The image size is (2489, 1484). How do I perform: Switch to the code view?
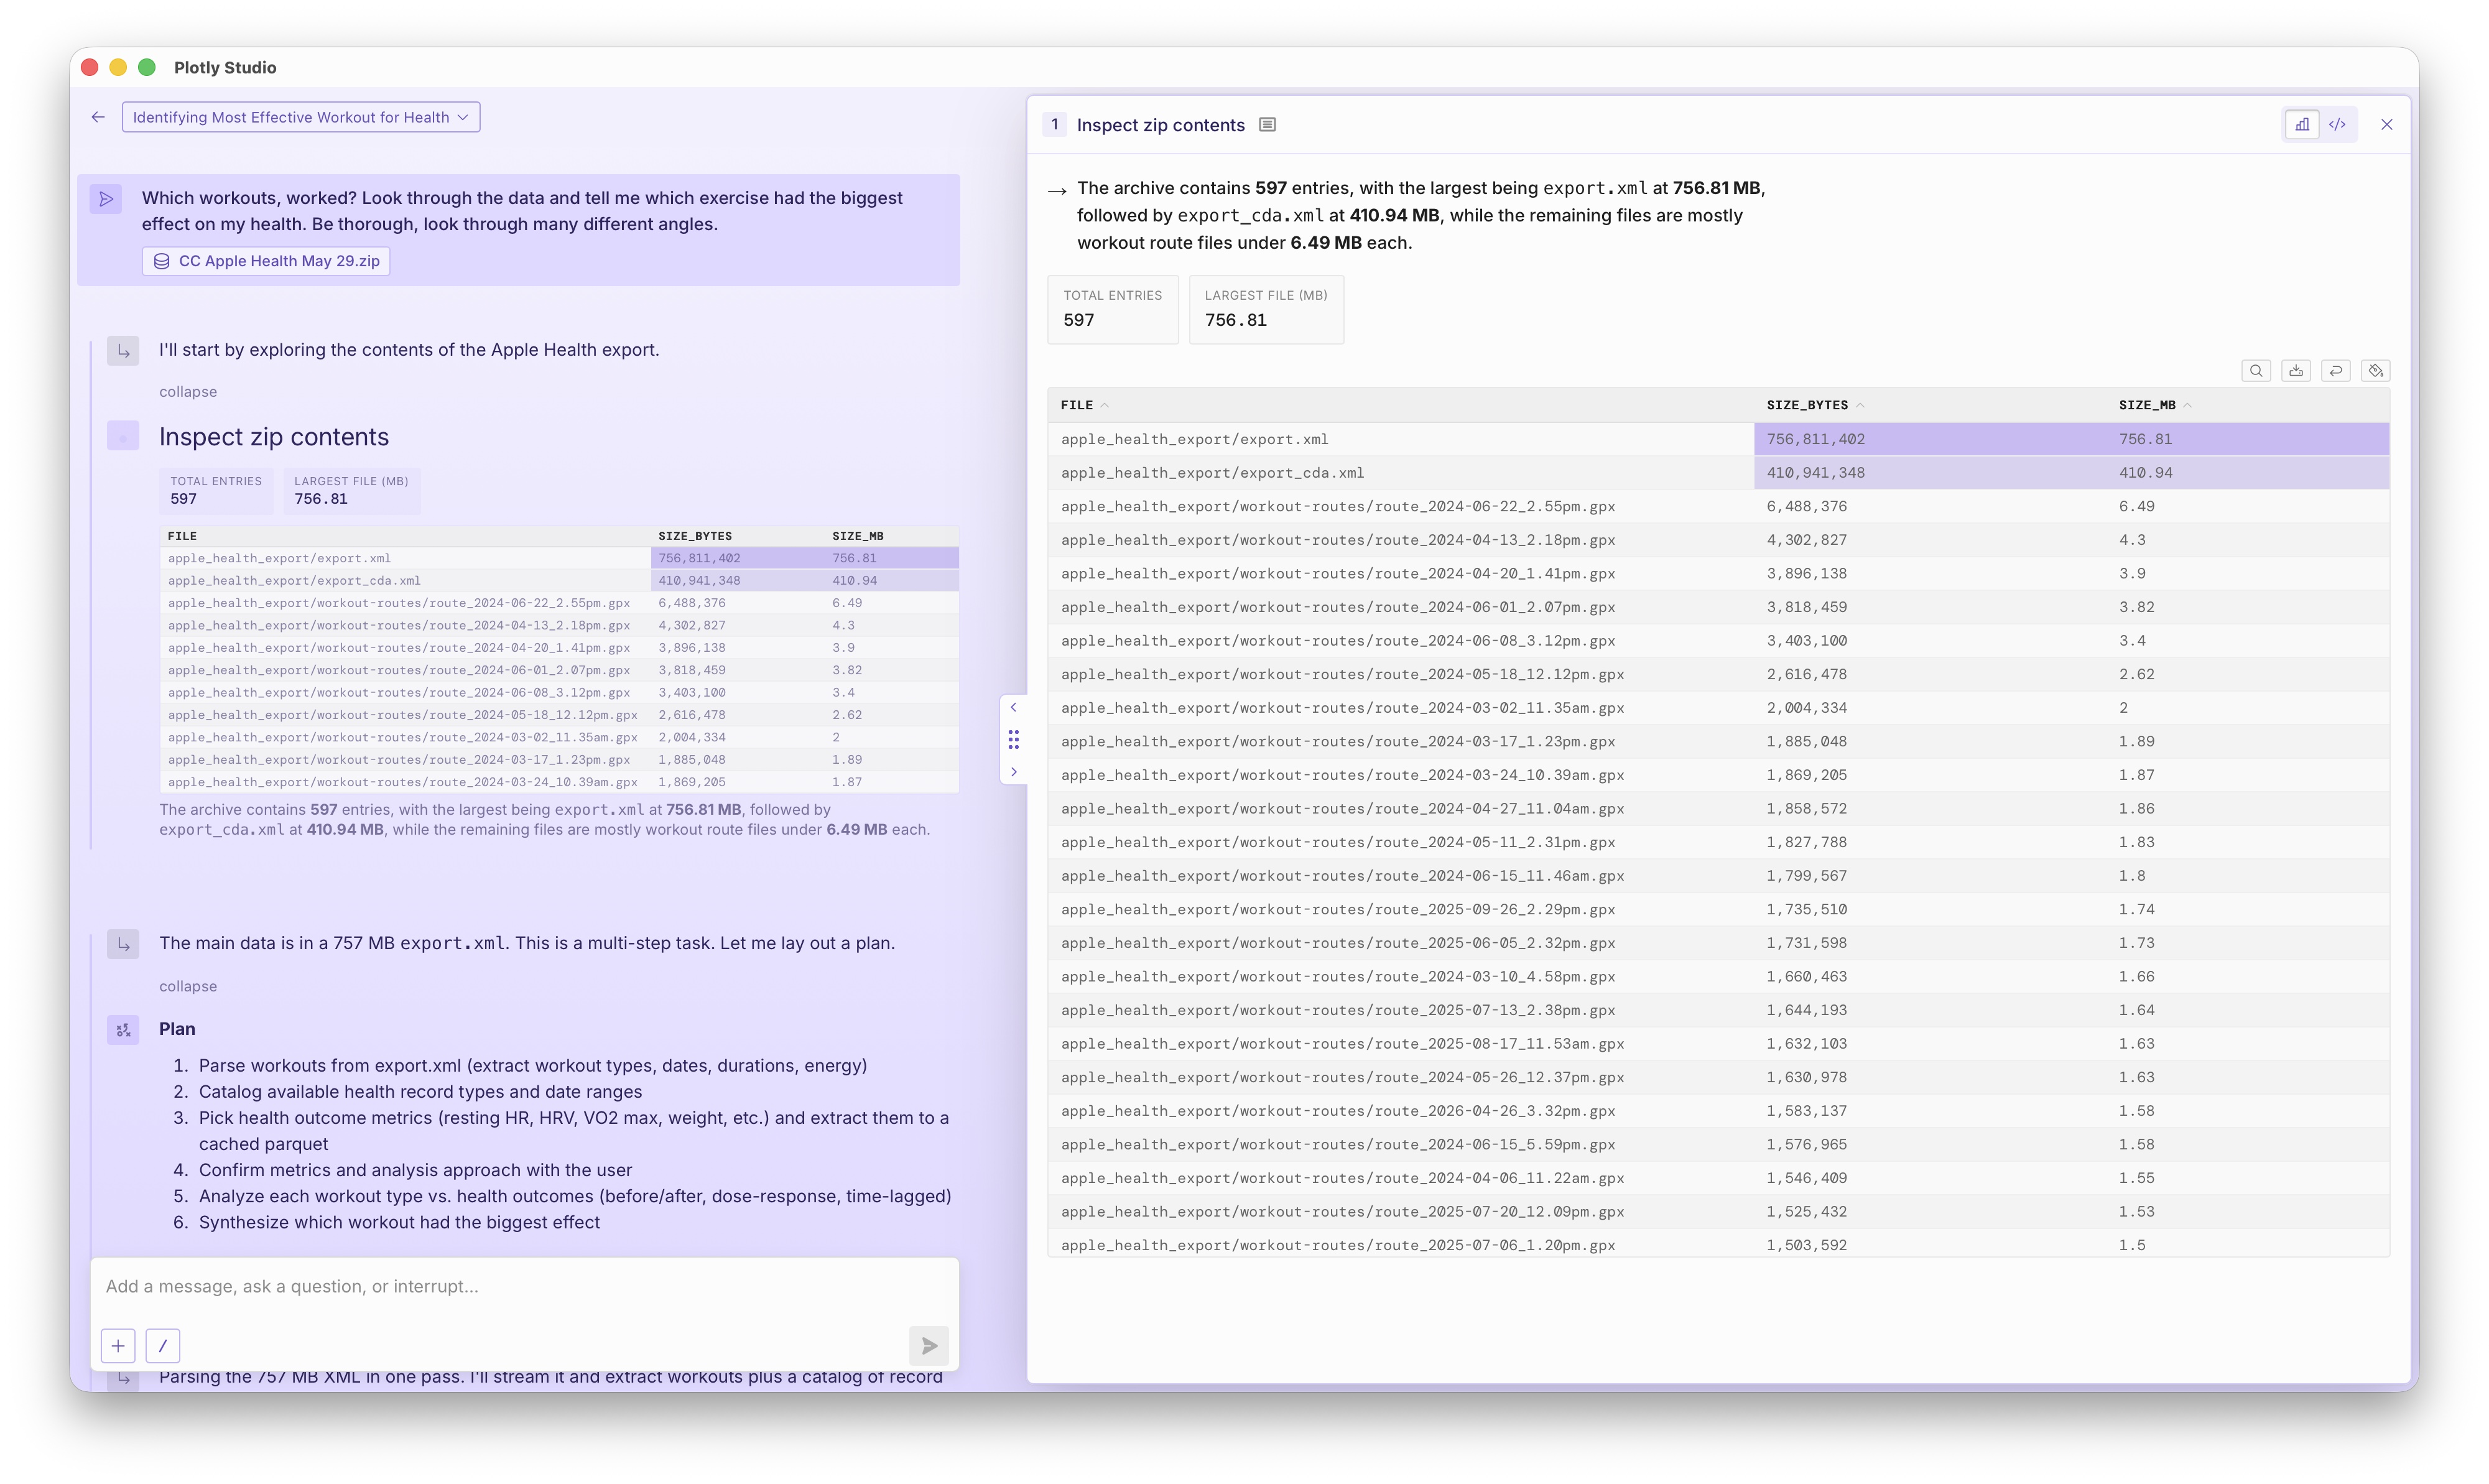pyautogui.click(x=2337, y=125)
